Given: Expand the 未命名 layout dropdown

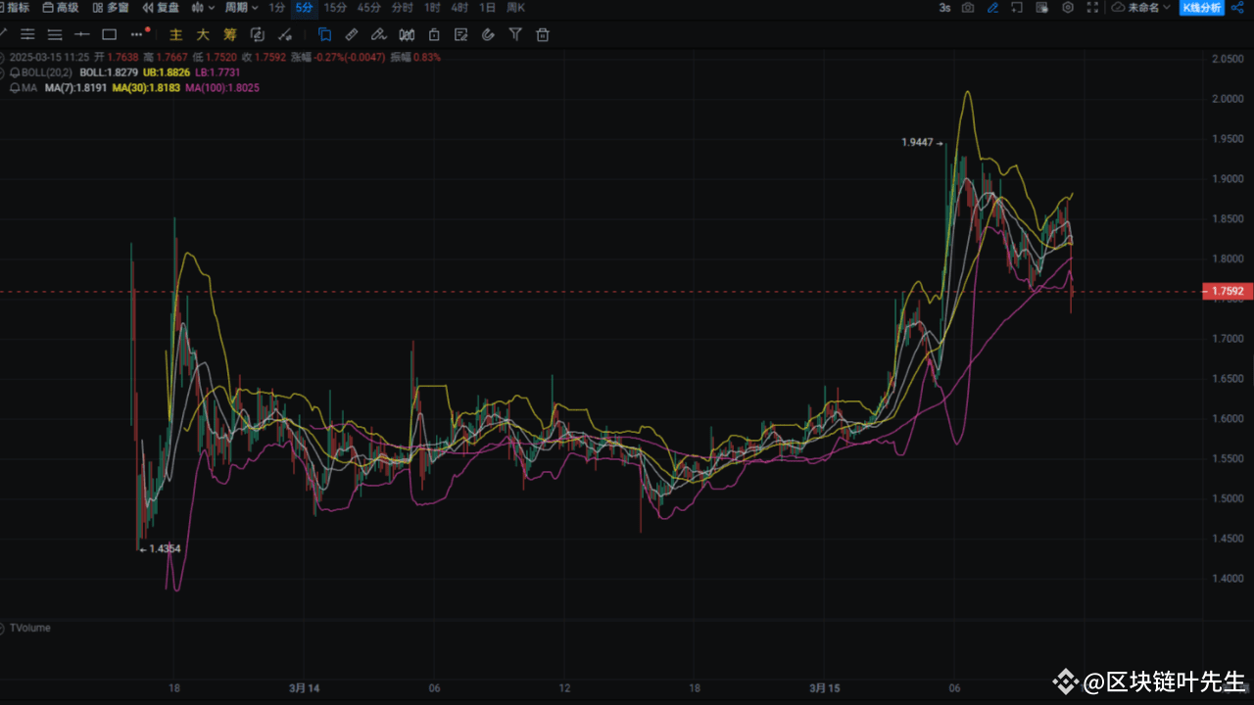Looking at the screenshot, I should tap(1140, 8).
